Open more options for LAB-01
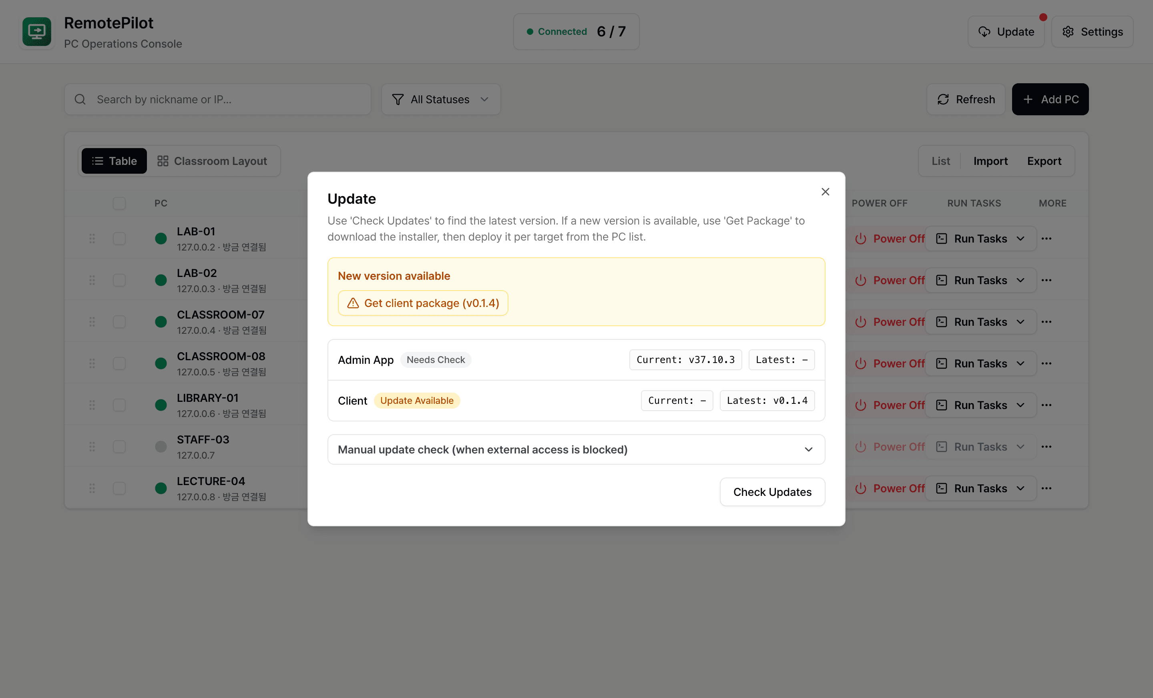The image size is (1153, 698). (x=1047, y=239)
